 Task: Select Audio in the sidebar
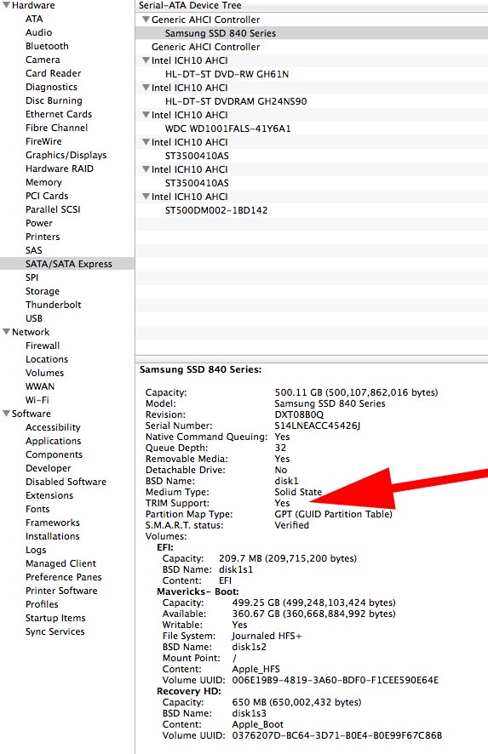tap(38, 32)
